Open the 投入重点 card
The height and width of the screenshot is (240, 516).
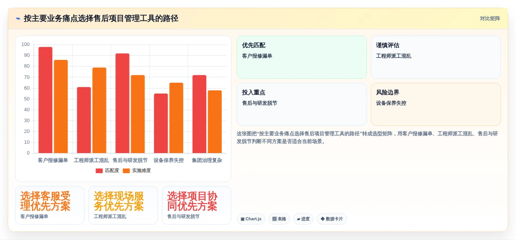tap(302, 104)
